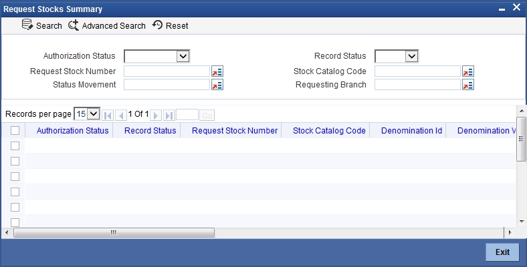Click the page number input box
This screenshot has width=527, height=267.
[x=187, y=115]
